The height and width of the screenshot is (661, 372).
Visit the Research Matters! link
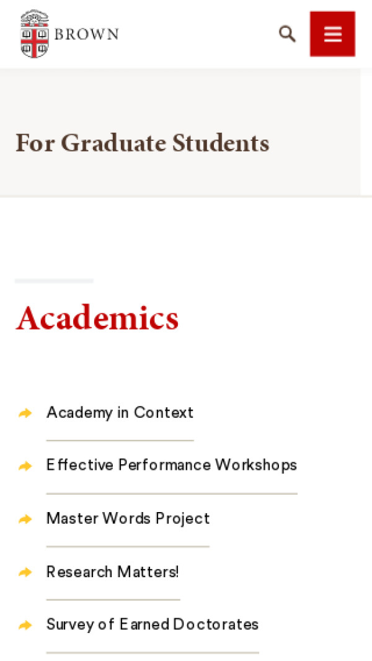pos(113,572)
